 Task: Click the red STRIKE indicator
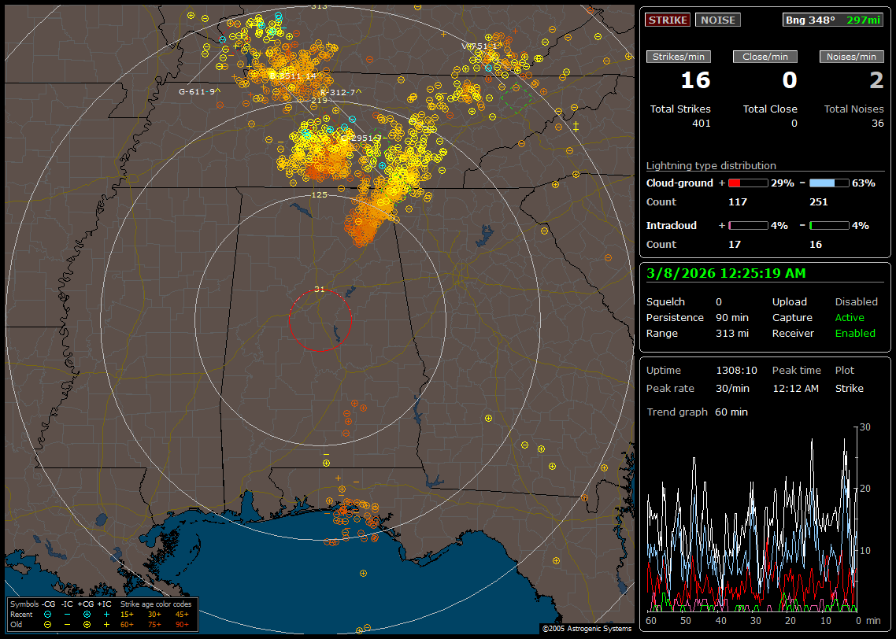pyautogui.click(x=668, y=20)
